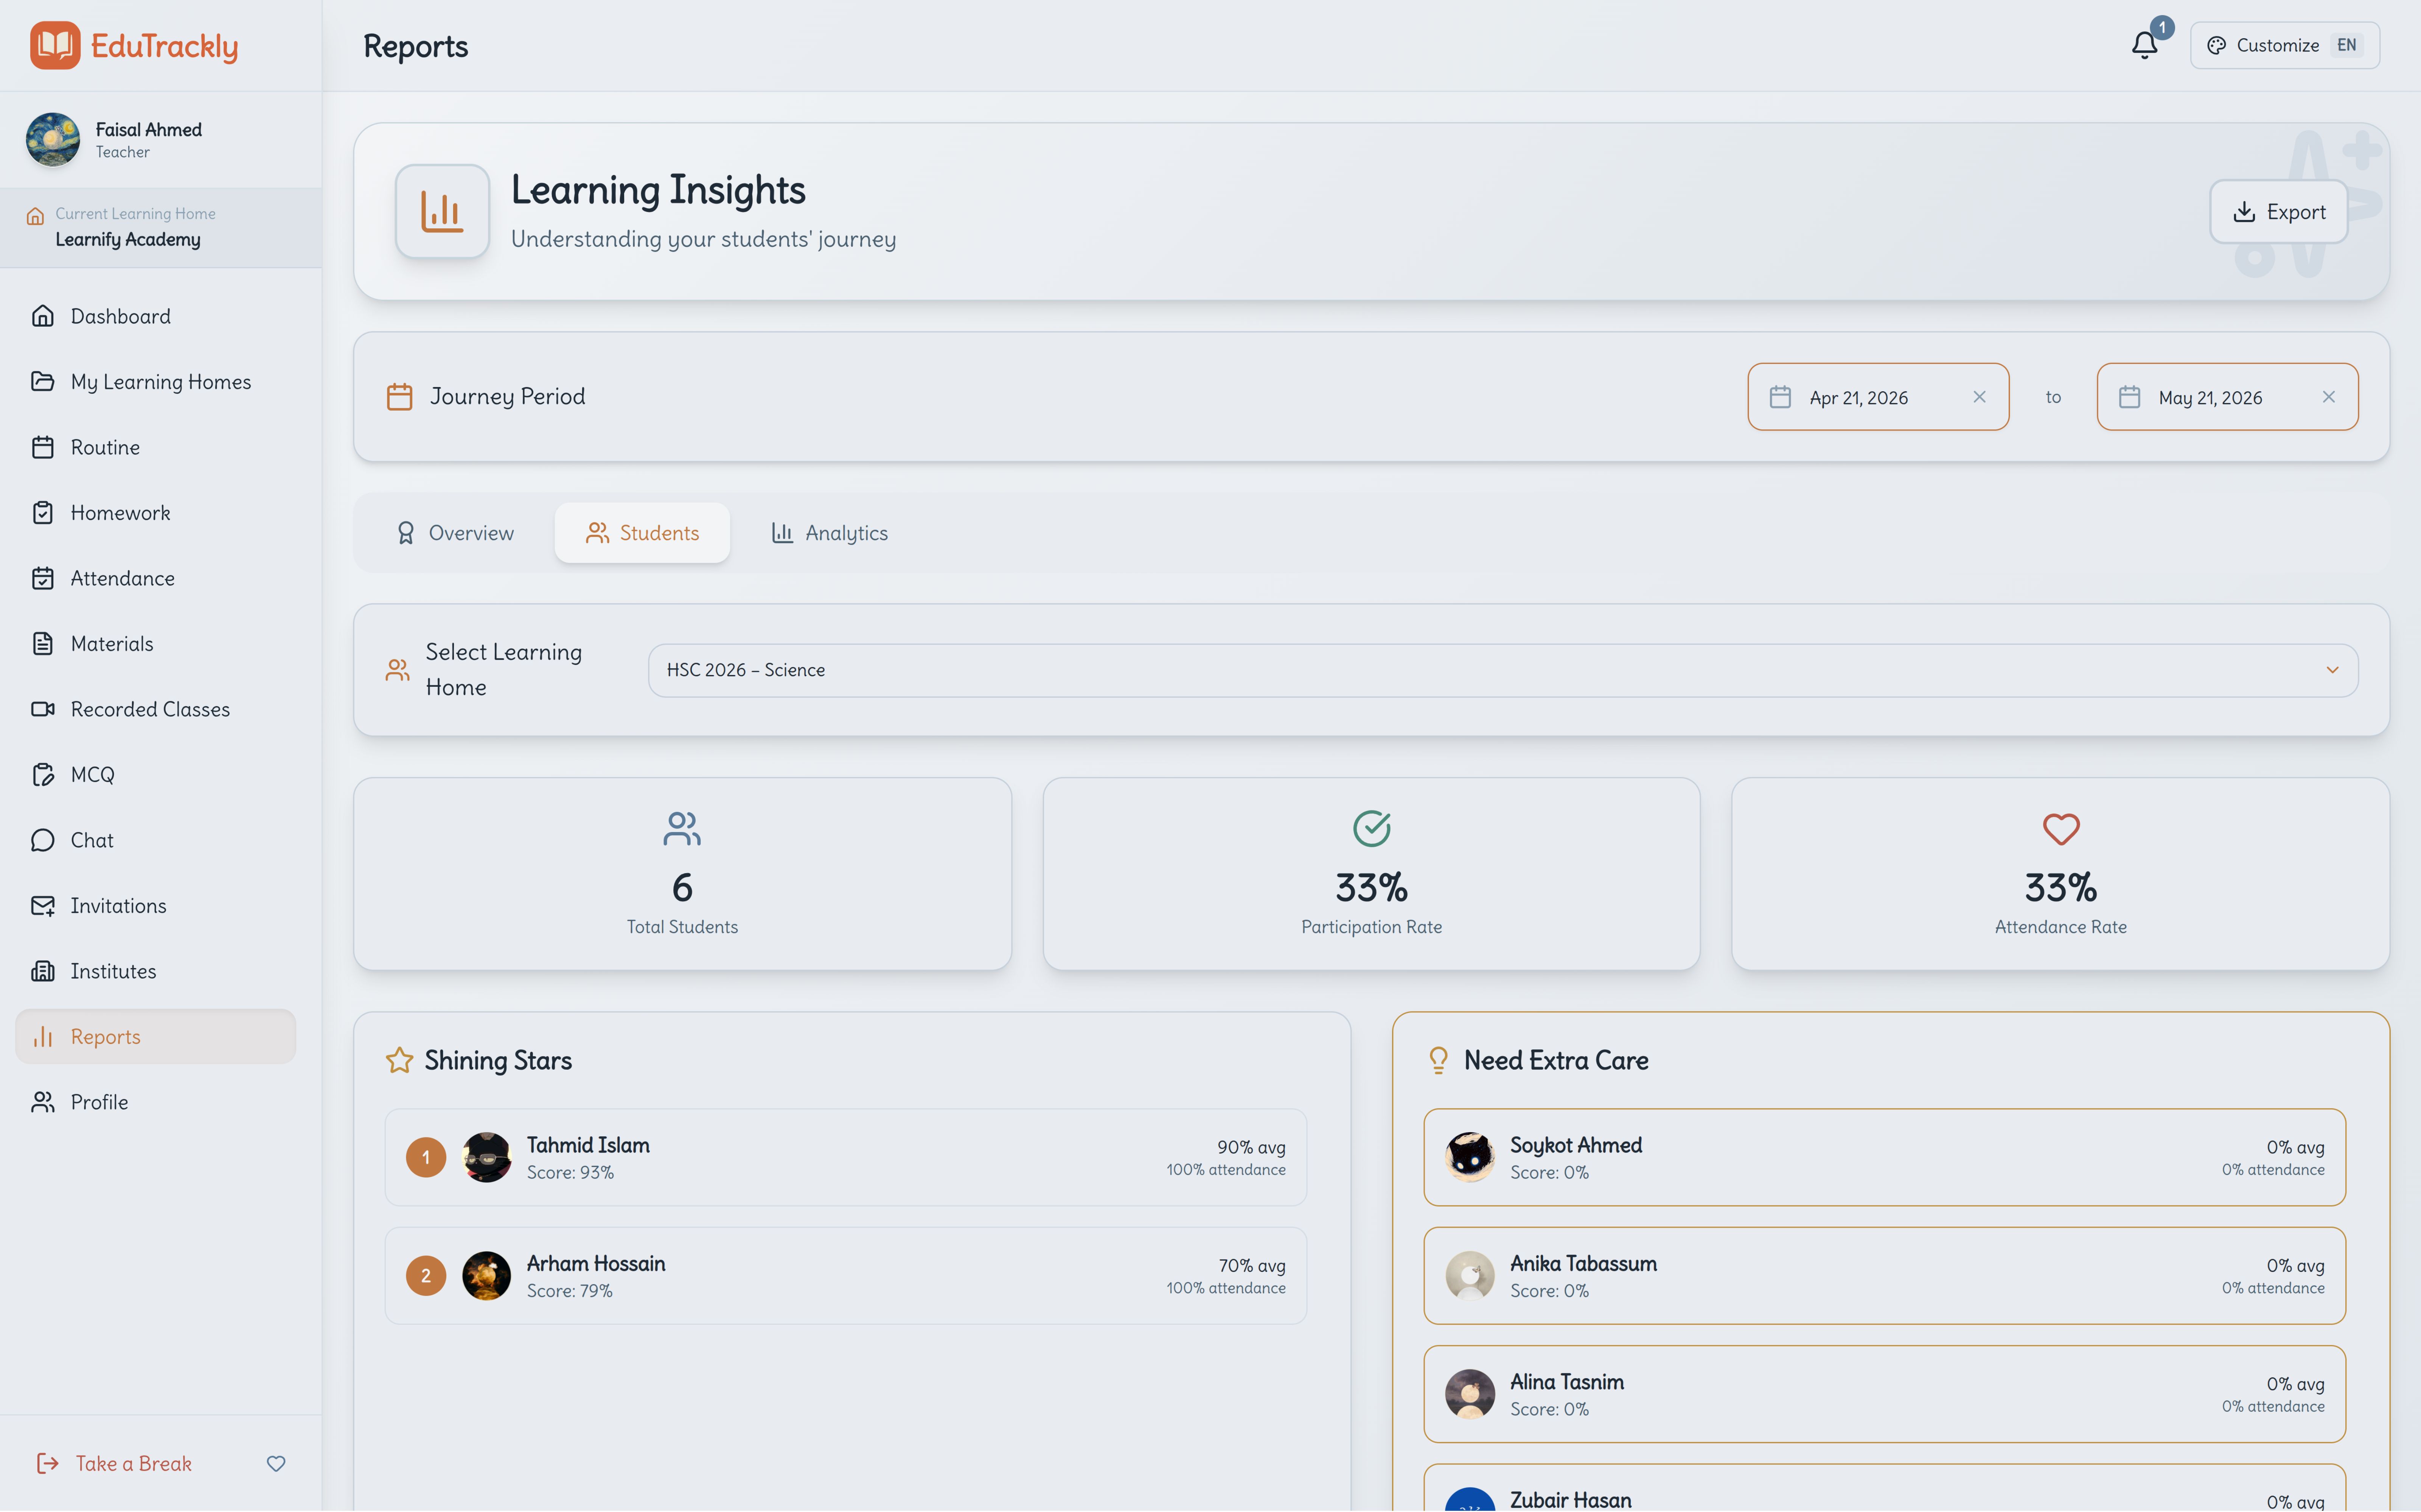Click Tahmid Islam's avatar
Viewport: 2421px width, 1512px height.
(x=487, y=1157)
